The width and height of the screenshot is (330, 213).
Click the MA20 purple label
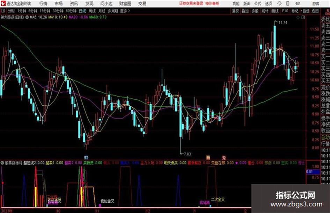(x=78, y=17)
